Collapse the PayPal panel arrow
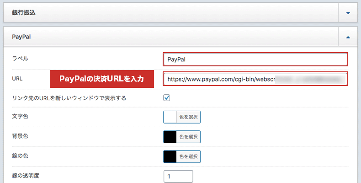Screen dimensions: 361x183 [x=348, y=37]
